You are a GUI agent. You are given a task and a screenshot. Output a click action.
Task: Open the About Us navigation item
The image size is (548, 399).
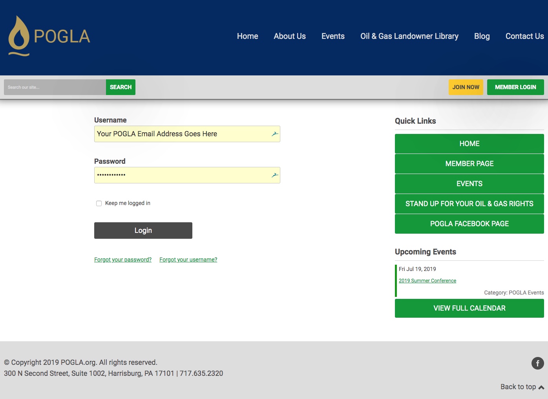(290, 36)
